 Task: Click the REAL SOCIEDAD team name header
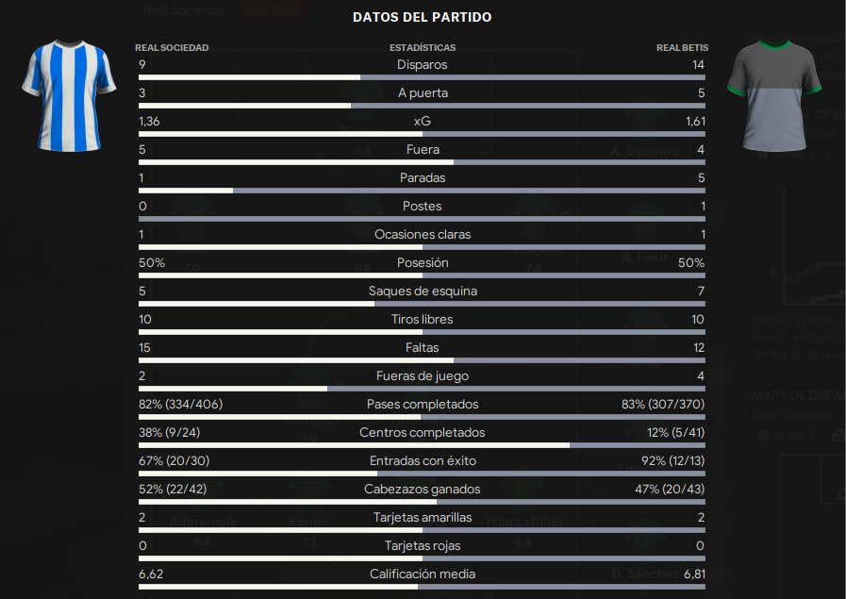click(172, 47)
